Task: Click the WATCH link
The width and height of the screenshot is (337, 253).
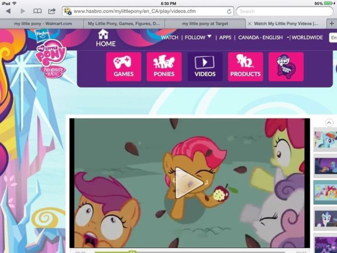Action: point(170,37)
